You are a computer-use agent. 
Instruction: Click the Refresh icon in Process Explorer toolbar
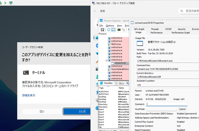108,30
